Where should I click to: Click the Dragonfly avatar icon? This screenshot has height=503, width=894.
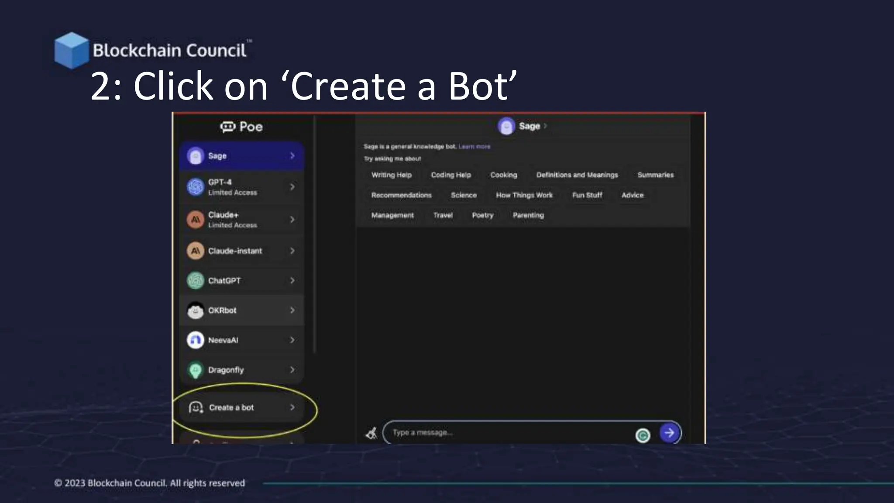pyautogui.click(x=195, y=370)
